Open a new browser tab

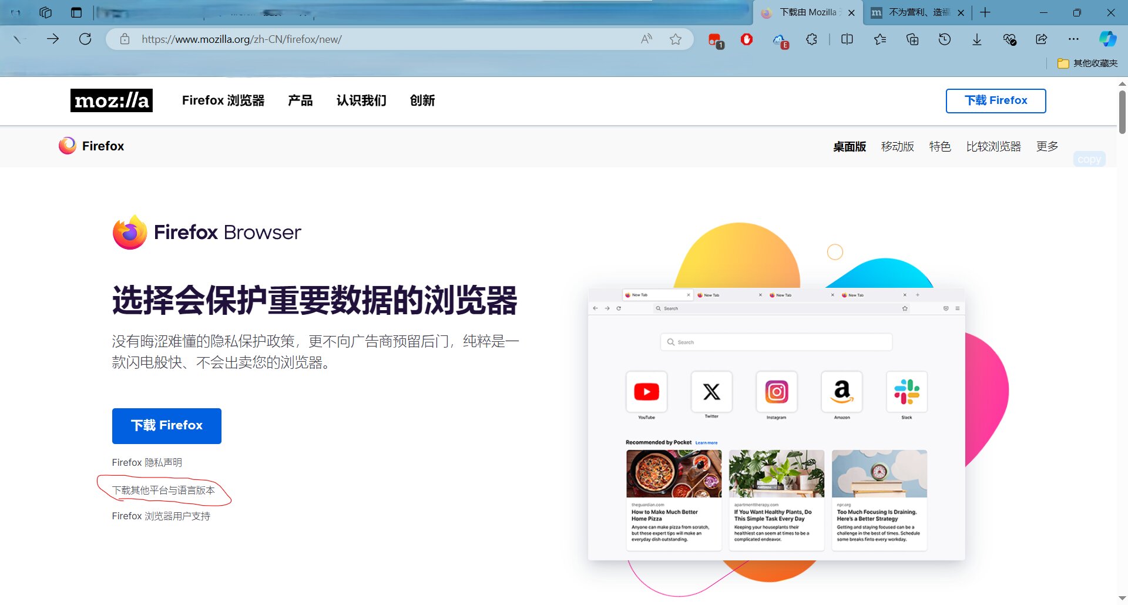[985, 12]
